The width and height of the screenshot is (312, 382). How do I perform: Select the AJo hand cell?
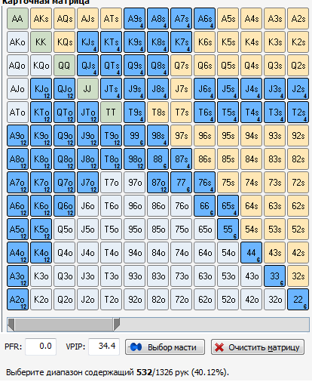click(17, 89)
